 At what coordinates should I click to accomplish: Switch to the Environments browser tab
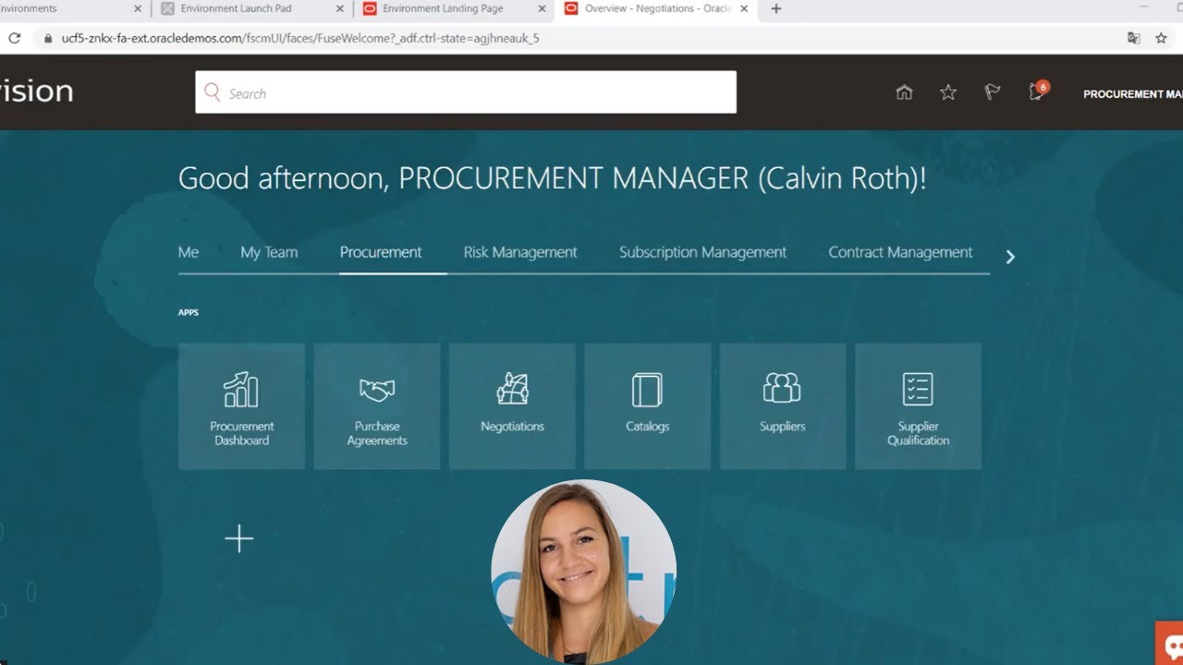74,9
